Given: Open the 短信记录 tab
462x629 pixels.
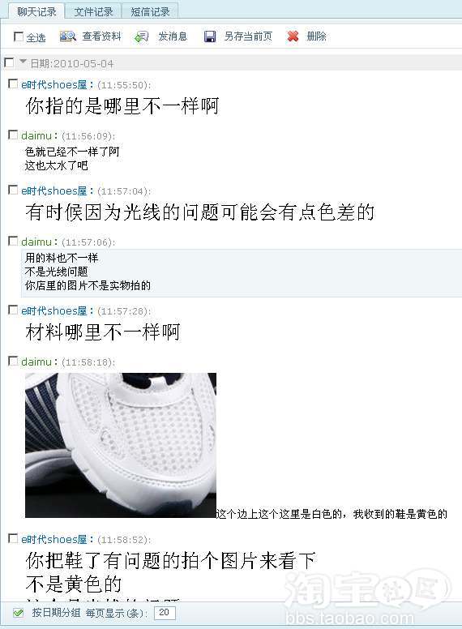Looking at the screenshot, I should pyautogui.click(x=150, y=11).
